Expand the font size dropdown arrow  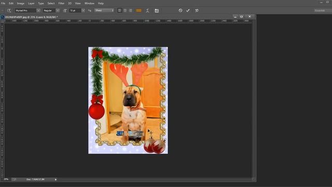tap(83, 10)
